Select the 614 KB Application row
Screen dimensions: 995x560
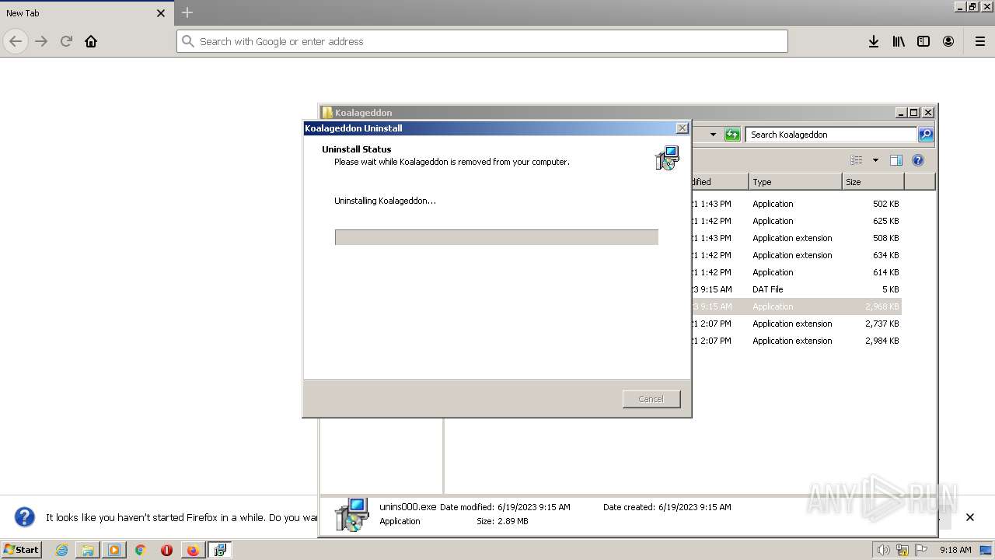tap(796, 272)
